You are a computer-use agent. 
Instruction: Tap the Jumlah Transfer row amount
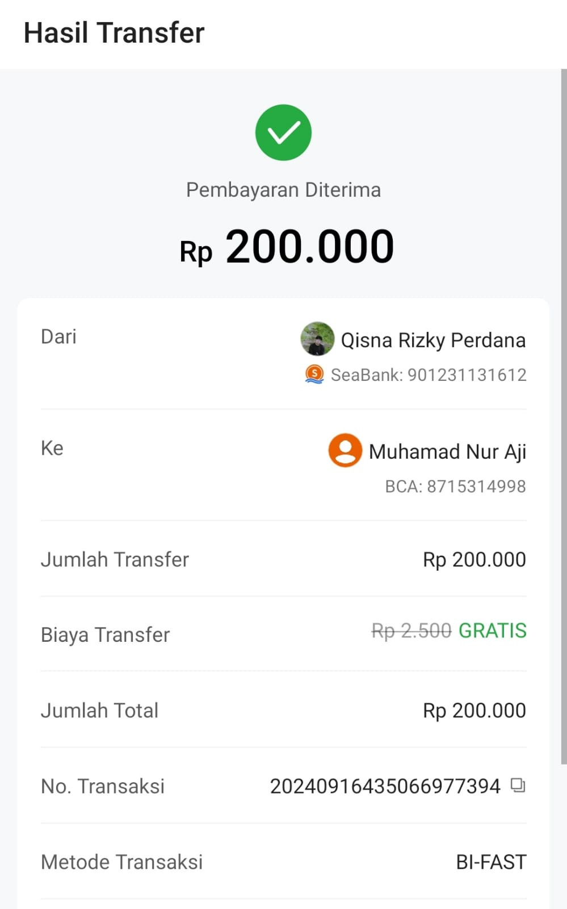pyautogui.click(x=474, y=560)
